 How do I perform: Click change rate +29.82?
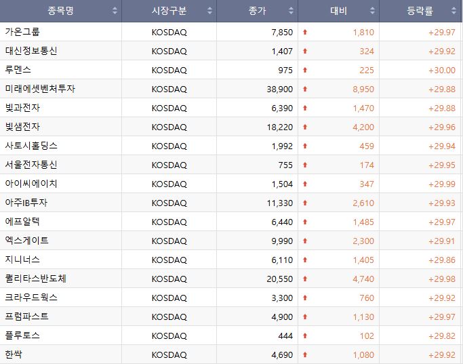[442, 336]
